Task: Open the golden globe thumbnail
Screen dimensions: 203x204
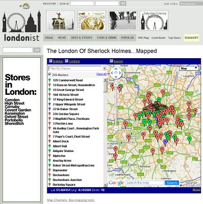Action: pyautogui.click(x=92, y=20)
